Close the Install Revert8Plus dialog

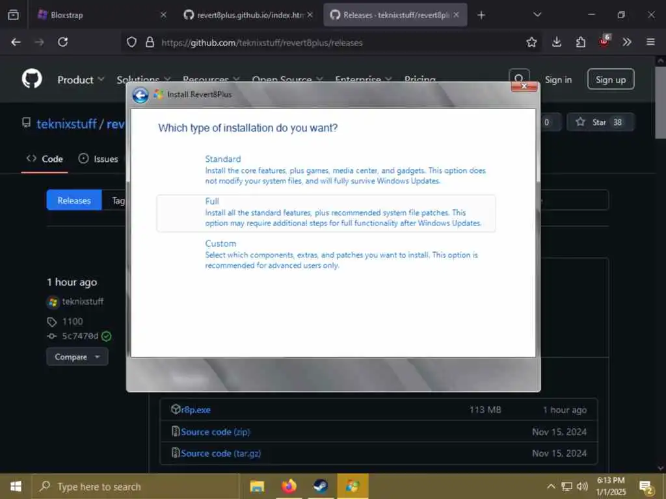pos(524,86)
